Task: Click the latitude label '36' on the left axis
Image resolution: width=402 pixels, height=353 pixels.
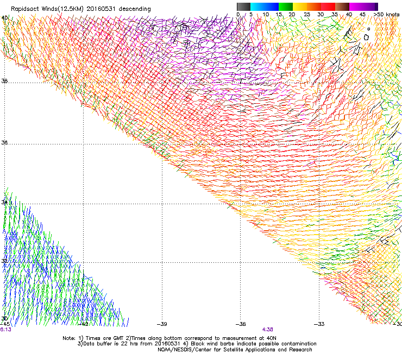Action: [x=4, y=142]
